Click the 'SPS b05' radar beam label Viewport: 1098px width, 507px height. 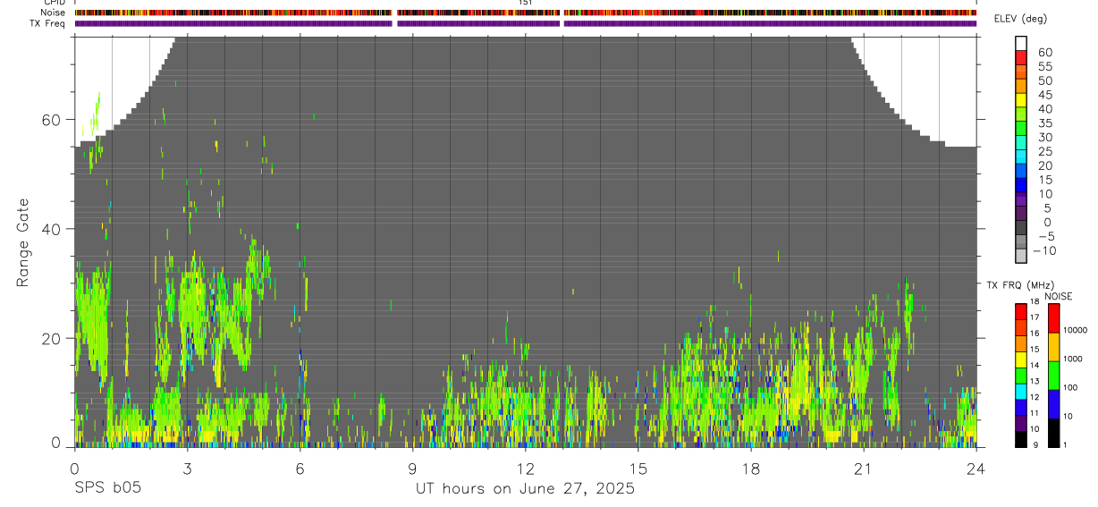(106, 489)
